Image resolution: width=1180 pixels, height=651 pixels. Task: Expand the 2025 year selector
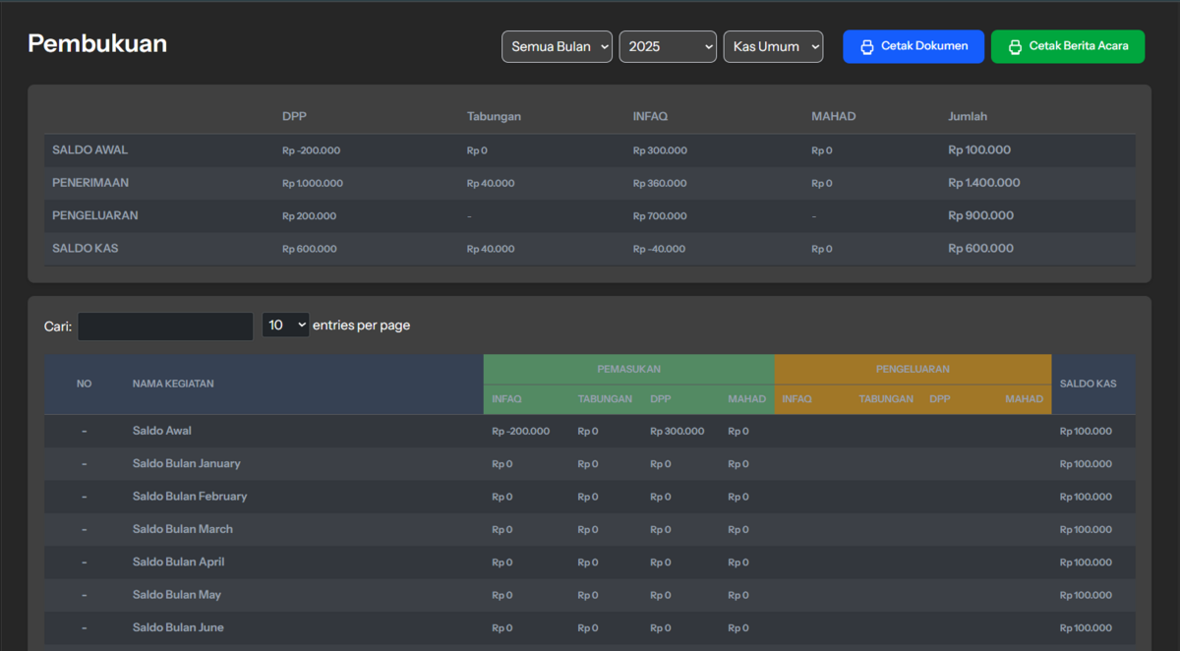pos(668,46)
